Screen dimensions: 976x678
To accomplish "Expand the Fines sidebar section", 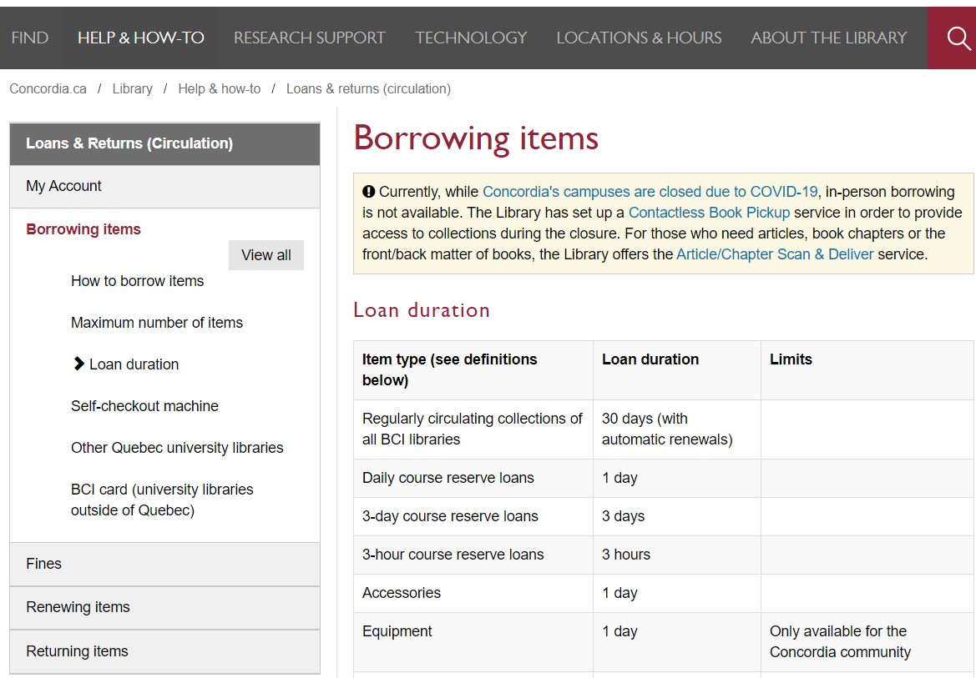I will 165,565.
